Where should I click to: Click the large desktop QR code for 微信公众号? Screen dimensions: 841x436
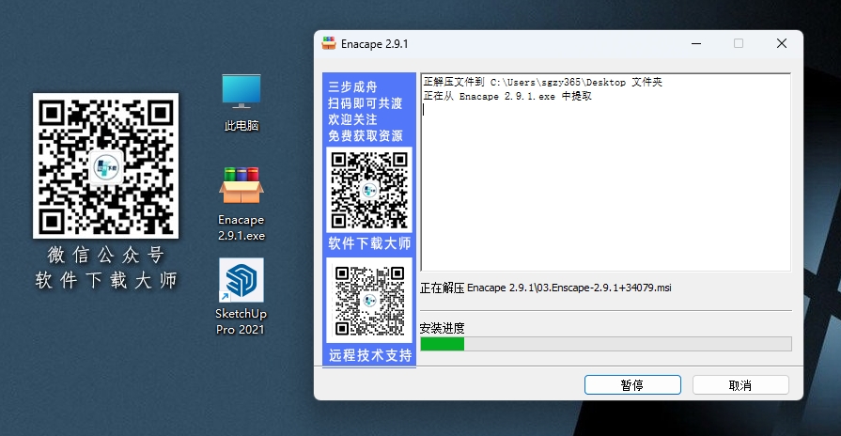(105, 165)
